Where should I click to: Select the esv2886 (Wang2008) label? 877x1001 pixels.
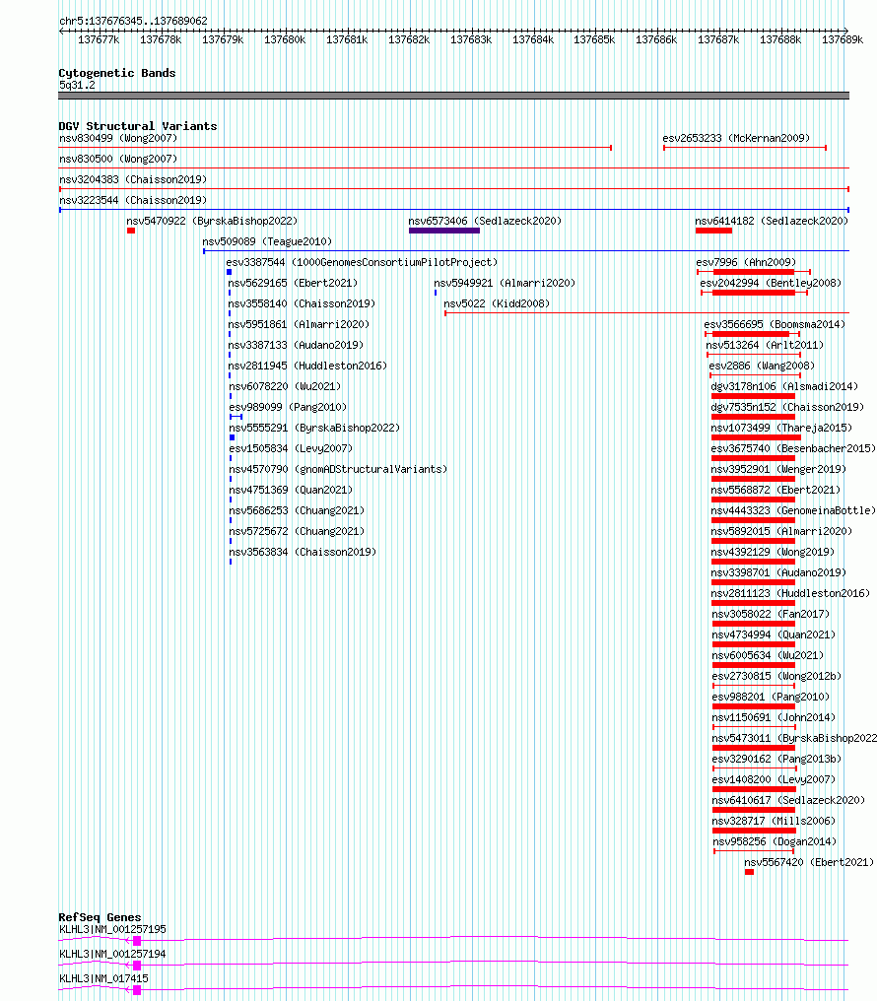(762, 366)
